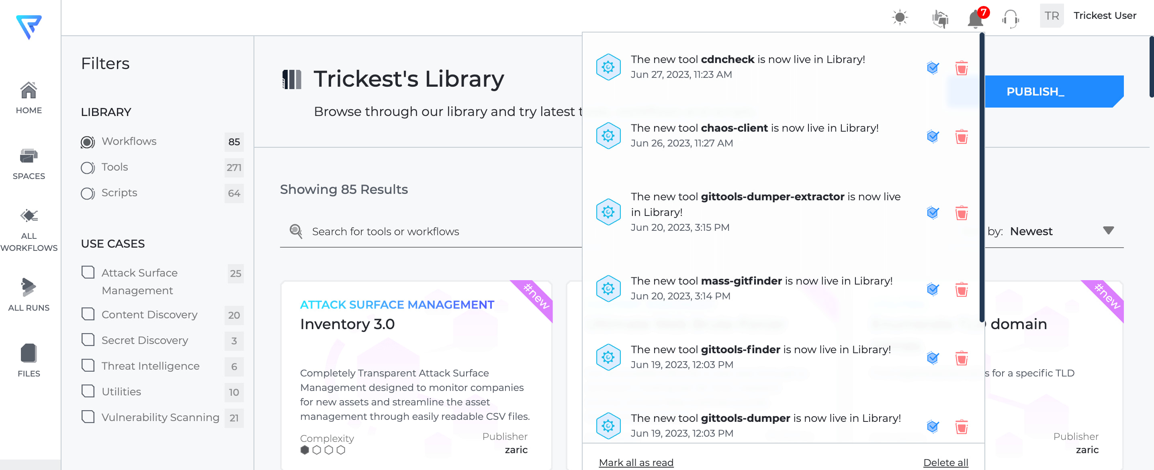Delete the gittools-dumper Jun 19 notification
This screenshot has width=1154, height=470.
click(x=962, y=426)
